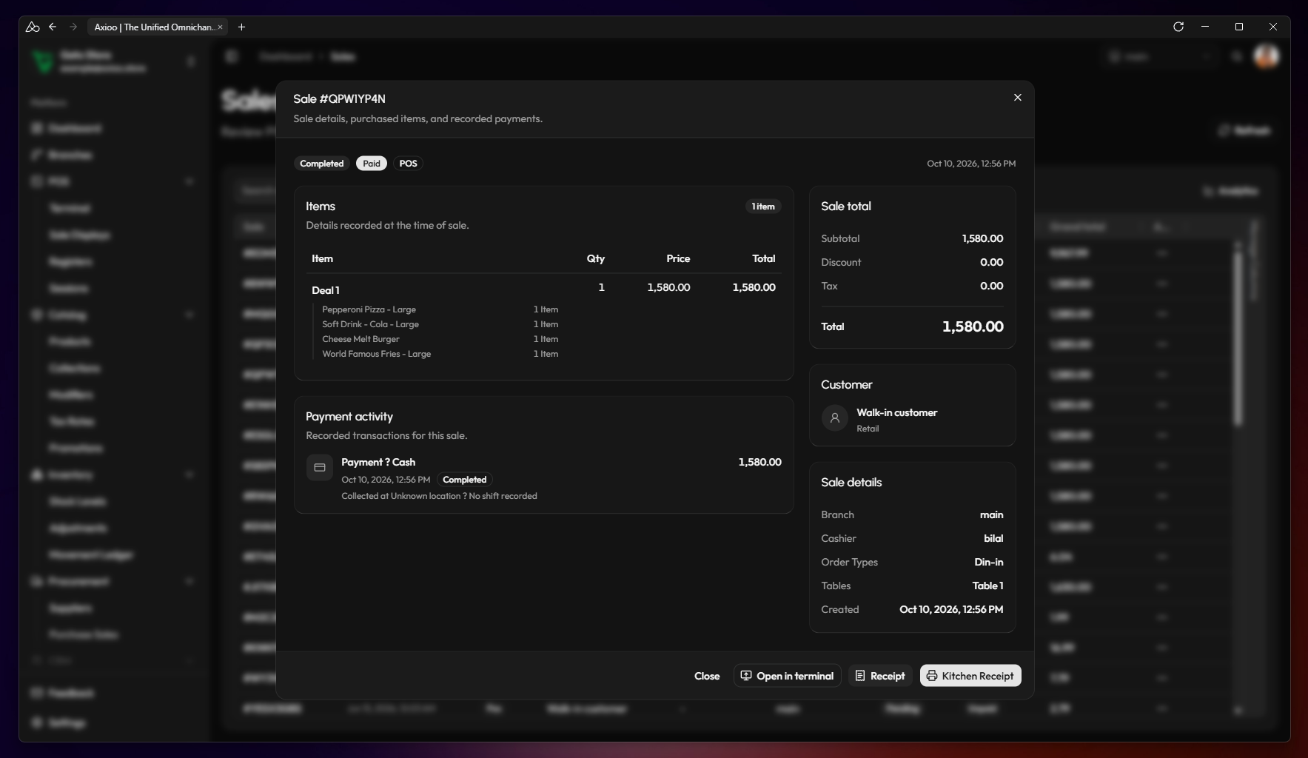Click Payment ? Cash entry title
1308x758 pixels.
tap(378, 462)
